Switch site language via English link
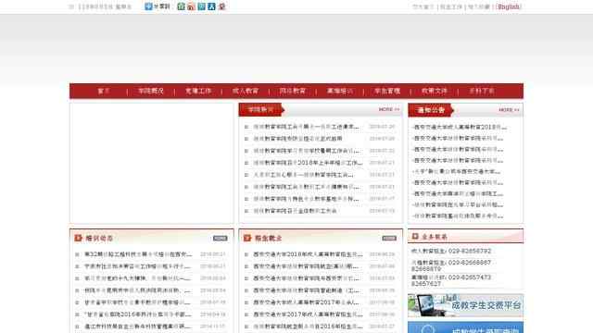This screenshot has width=593, height=333. point(509,6)
